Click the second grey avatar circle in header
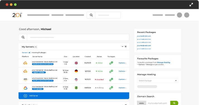This screenshot has width=199, height=105. coord(187,15)
